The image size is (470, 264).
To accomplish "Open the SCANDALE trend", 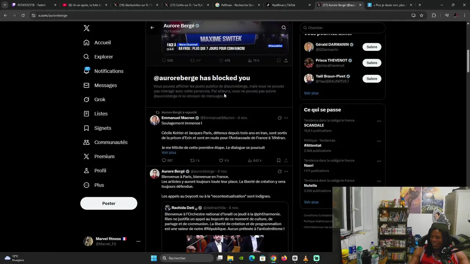I will coord(314,125).
